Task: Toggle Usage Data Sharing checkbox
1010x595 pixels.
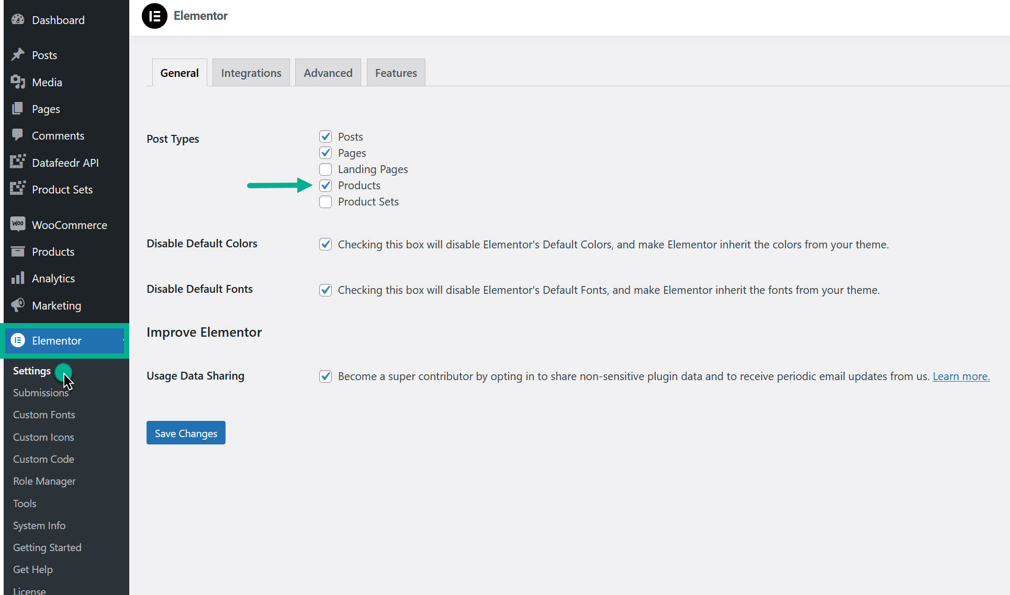Action: (x=326, y=376)
